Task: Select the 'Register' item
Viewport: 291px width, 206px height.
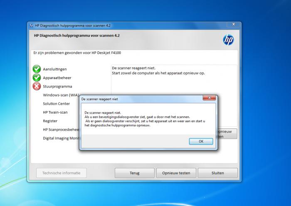Action: click(50, 121)
